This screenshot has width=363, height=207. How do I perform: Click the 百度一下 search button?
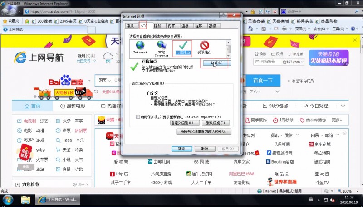coord(263,80)
